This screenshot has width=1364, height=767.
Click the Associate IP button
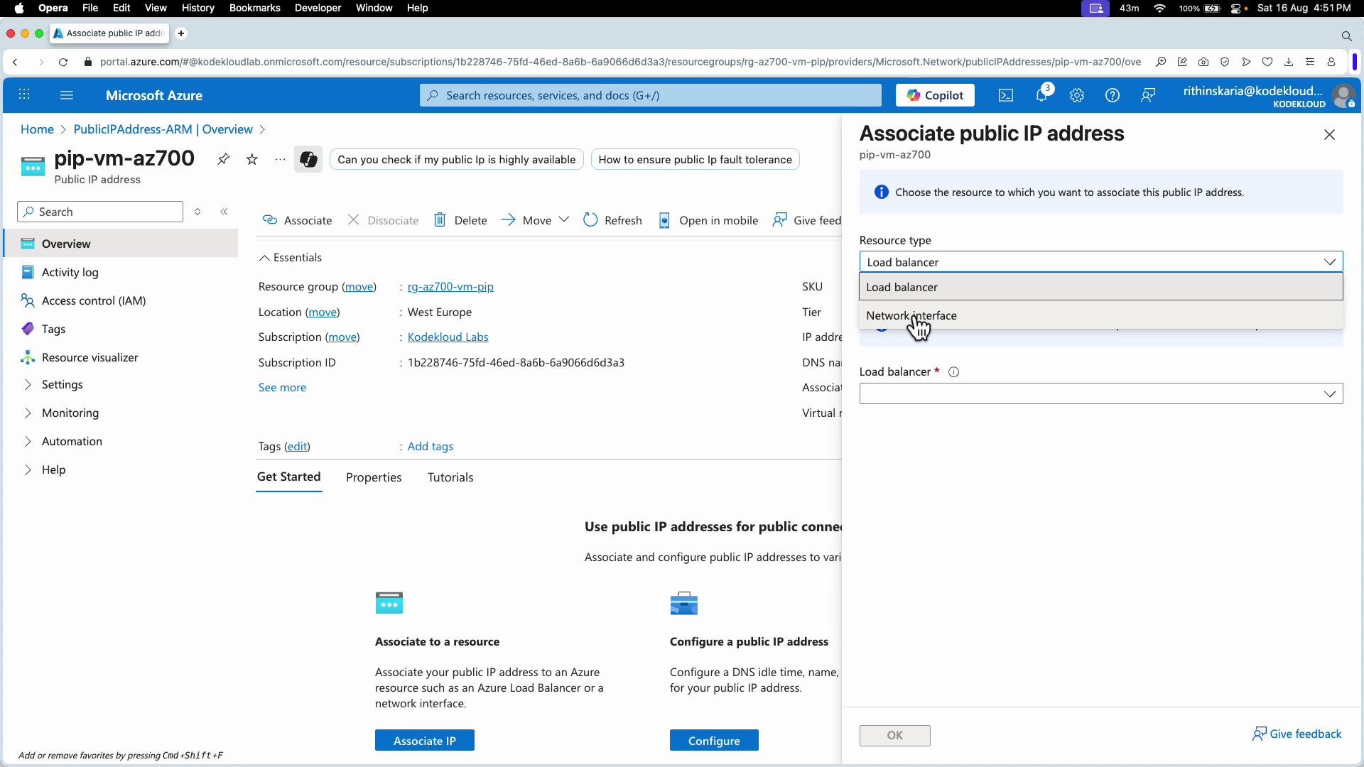[425, 740]
